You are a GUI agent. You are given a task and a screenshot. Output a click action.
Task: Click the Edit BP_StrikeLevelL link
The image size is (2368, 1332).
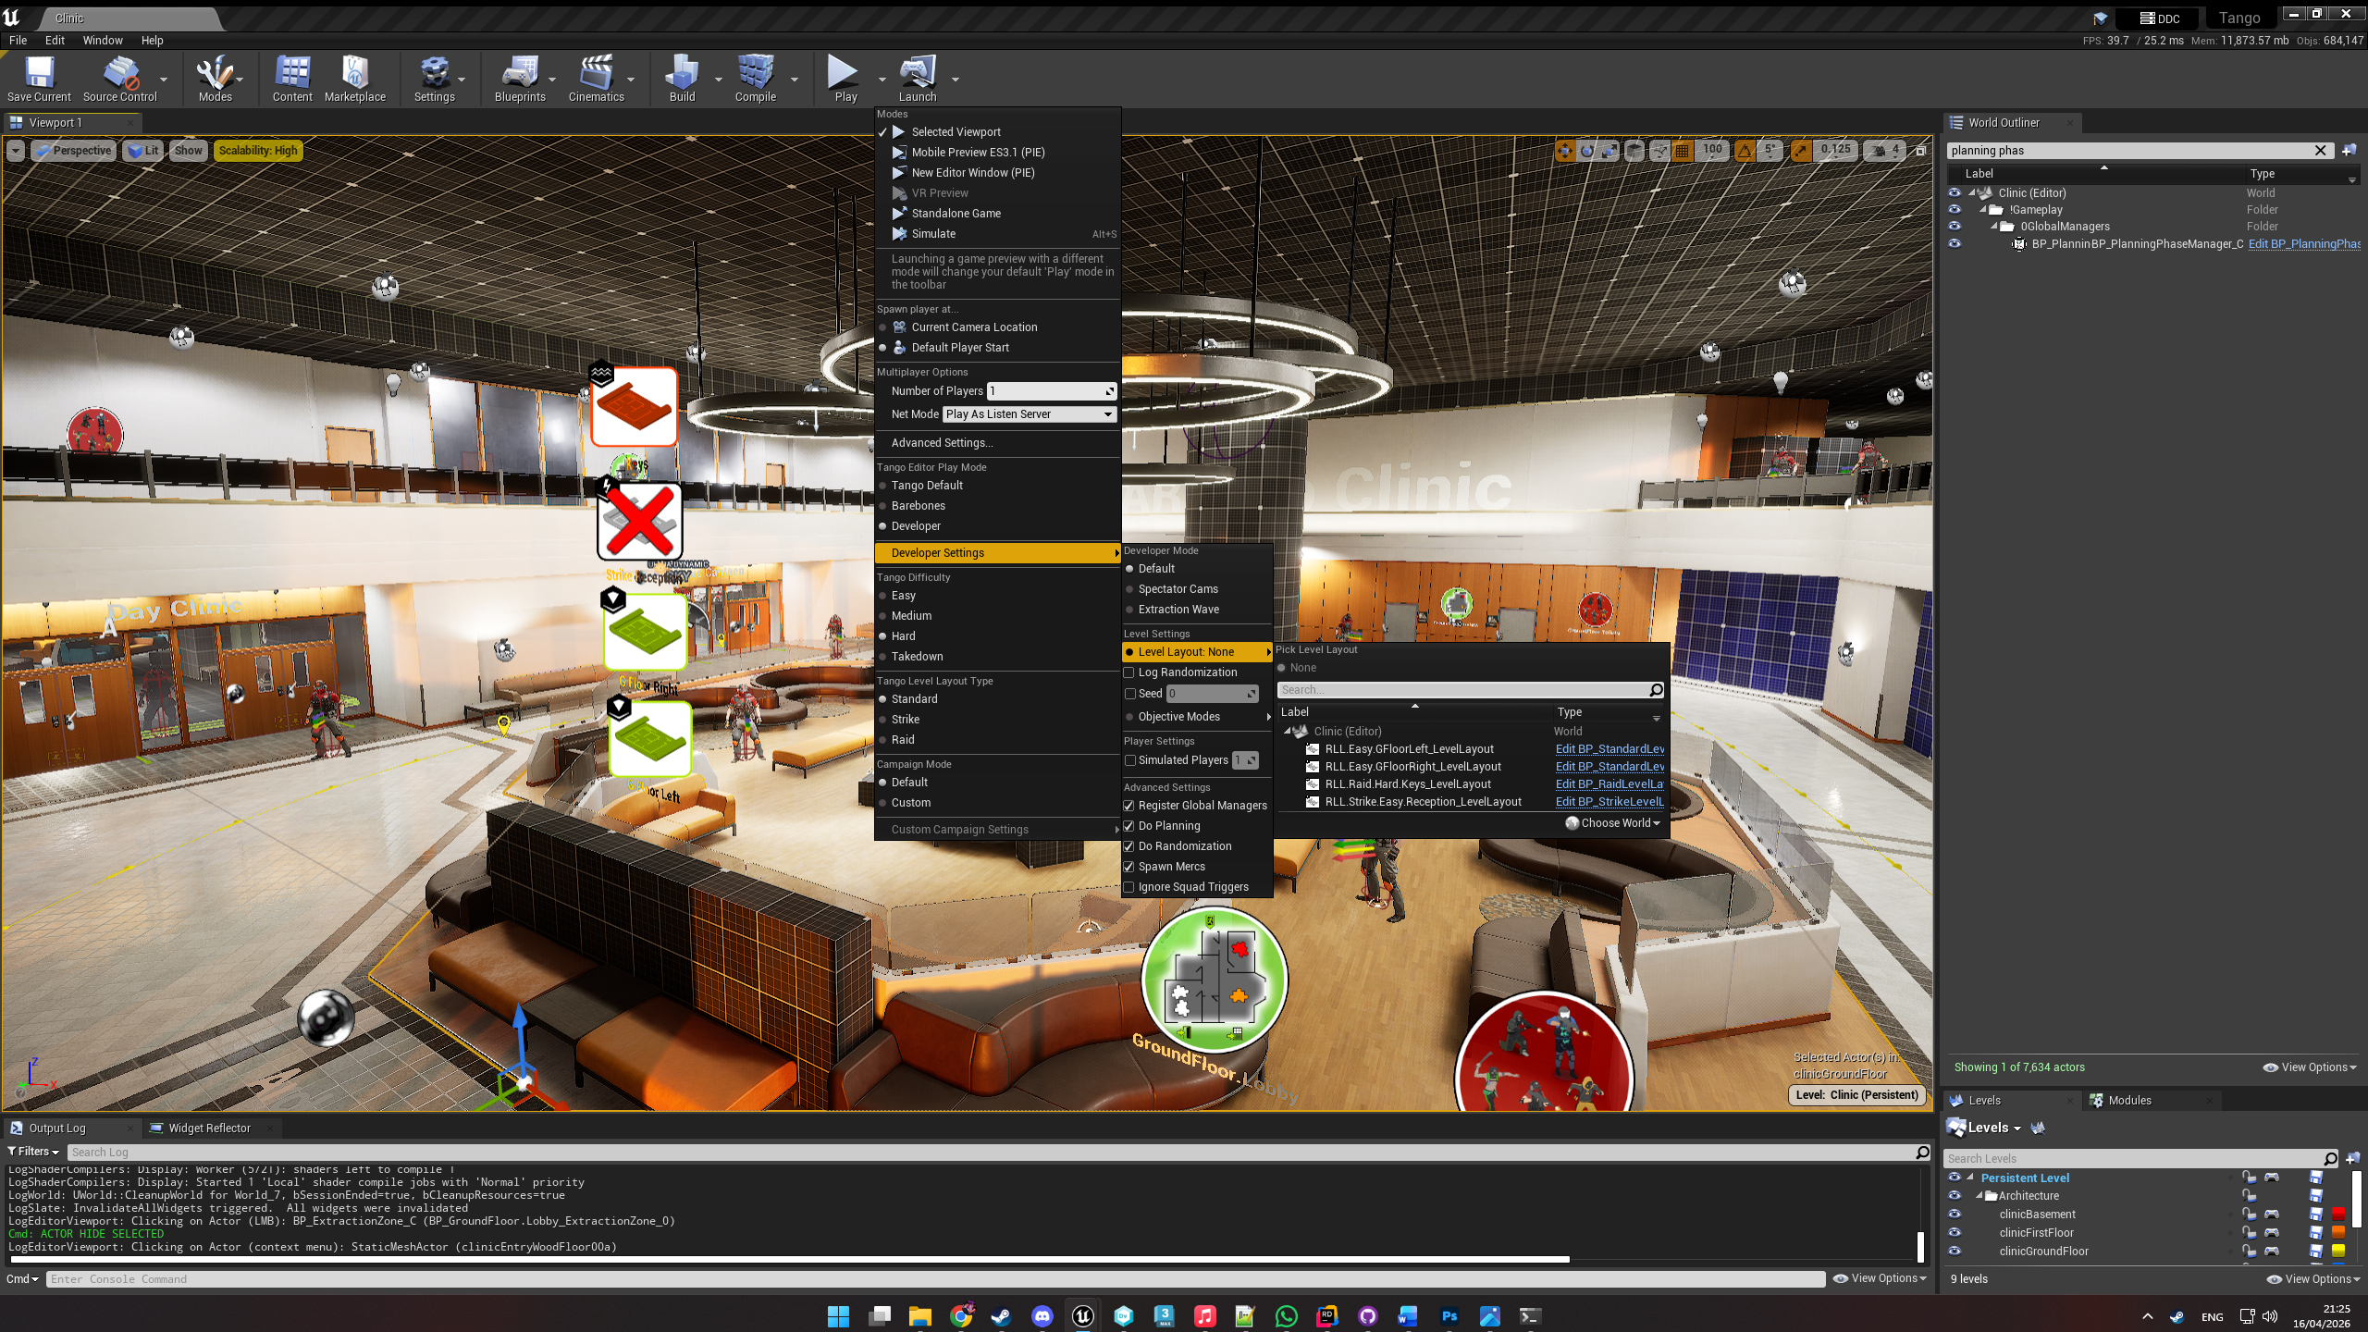pyautogui.click(x=1609, y=802)
